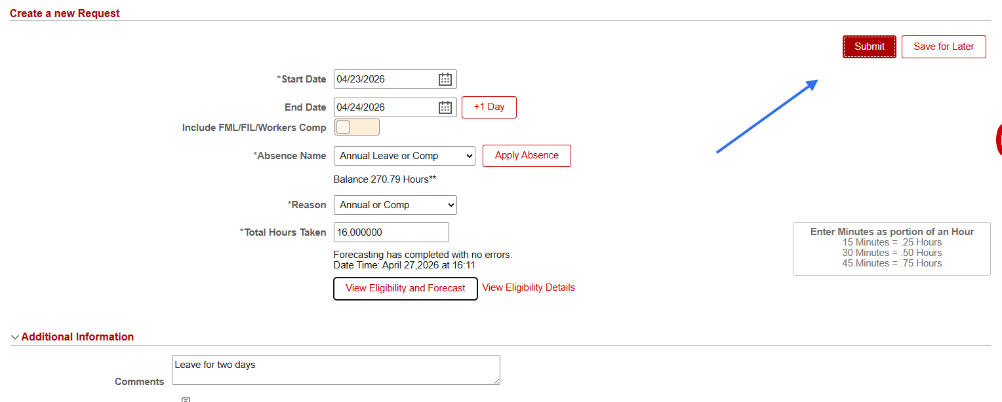Screen dimensions: 1002x402
Task: Open the End Date calendar picker
Action: click(445, 107)
